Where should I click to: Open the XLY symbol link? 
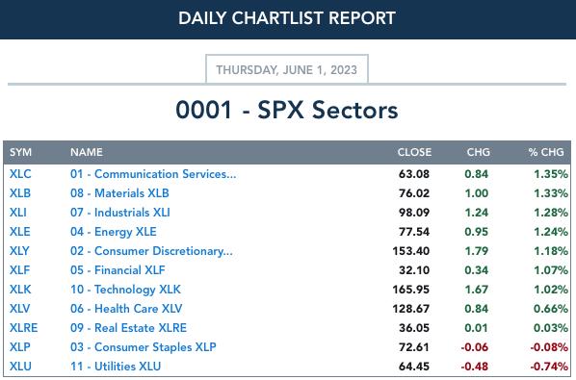click(x=19, y=251)
